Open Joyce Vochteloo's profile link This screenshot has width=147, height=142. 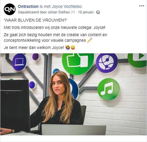coord(67,6)
